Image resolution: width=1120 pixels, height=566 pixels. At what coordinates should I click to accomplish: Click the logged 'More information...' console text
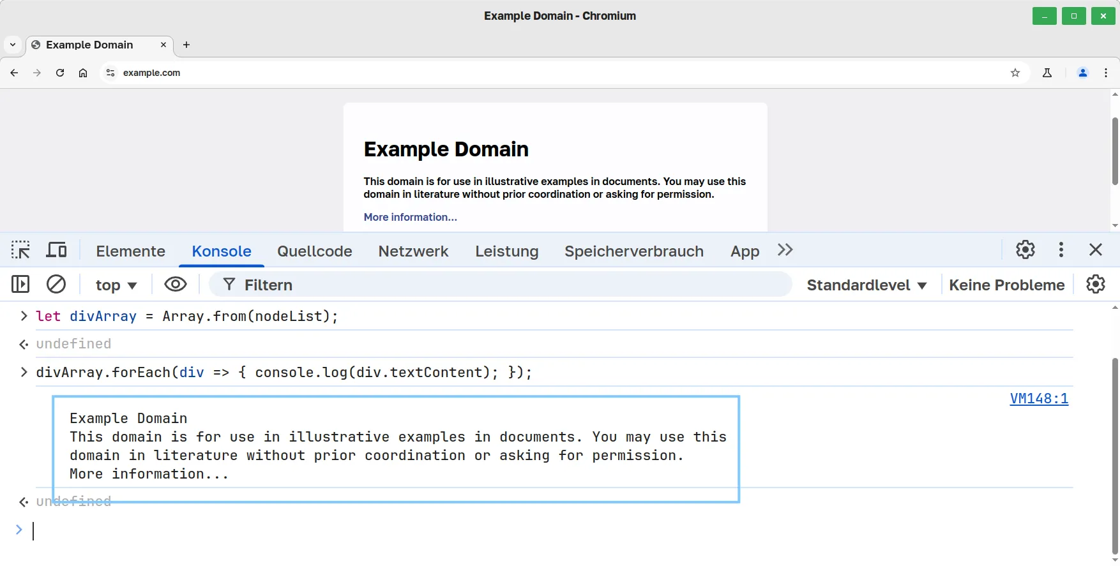[x=149, y=474]
